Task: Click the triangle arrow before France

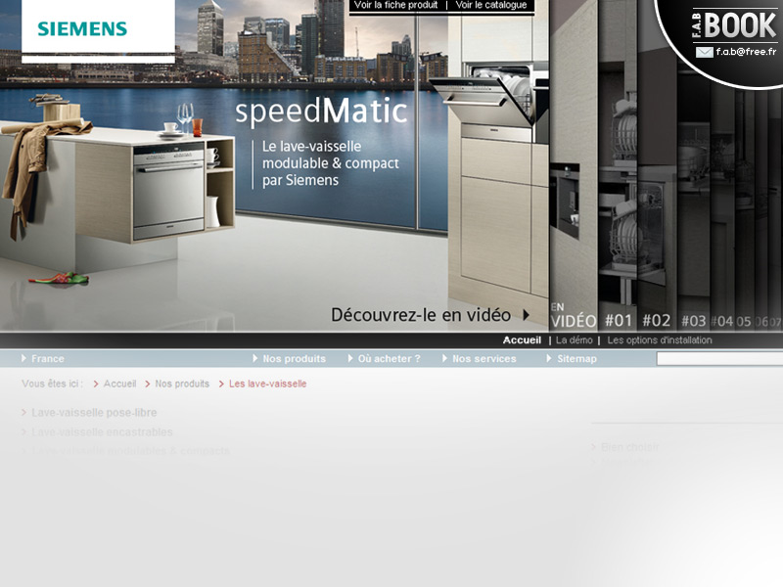Action: click(x=23, y=358)
